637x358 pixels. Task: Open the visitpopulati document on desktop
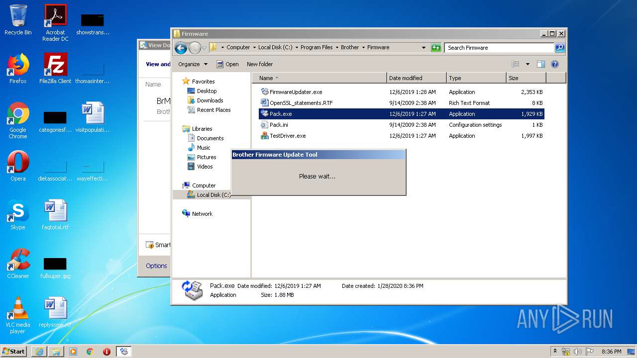93,117
